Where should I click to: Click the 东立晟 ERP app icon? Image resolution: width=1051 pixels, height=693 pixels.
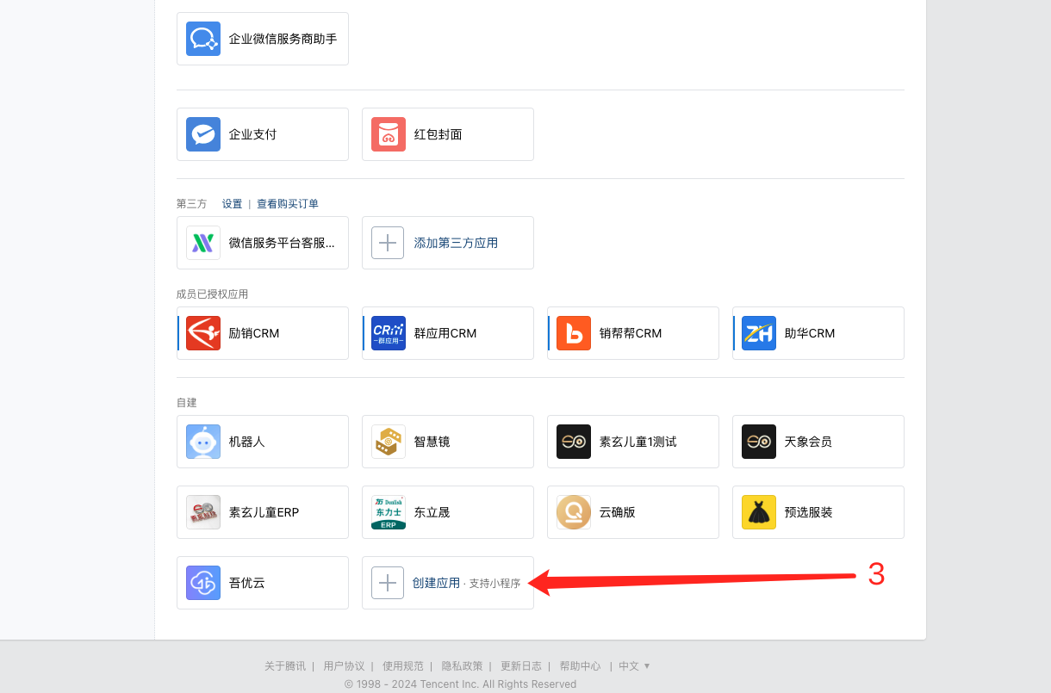[x=389, y=512]
